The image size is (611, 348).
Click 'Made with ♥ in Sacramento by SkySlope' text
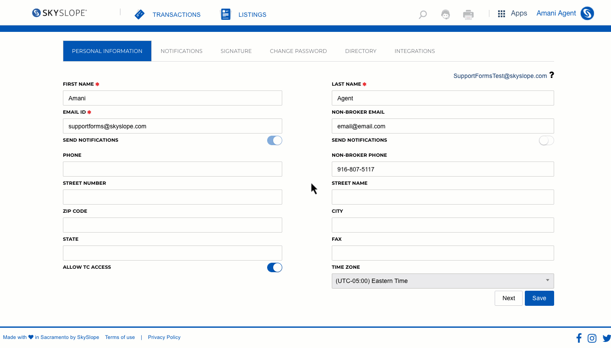pos(51,337)
